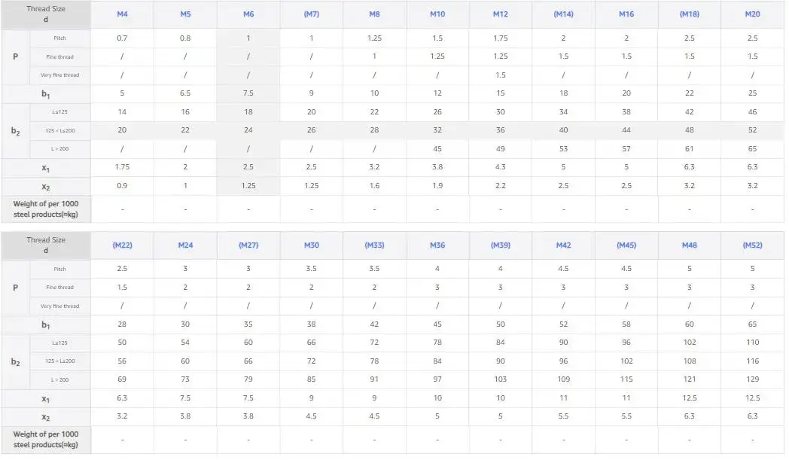Click the M36 thread size header

click(437, 245)
